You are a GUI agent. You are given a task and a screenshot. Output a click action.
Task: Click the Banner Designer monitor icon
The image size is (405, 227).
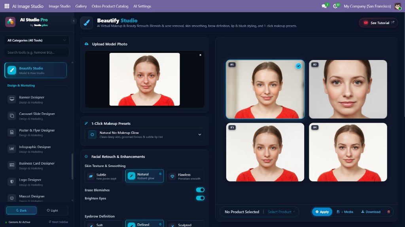coord(12,99)
